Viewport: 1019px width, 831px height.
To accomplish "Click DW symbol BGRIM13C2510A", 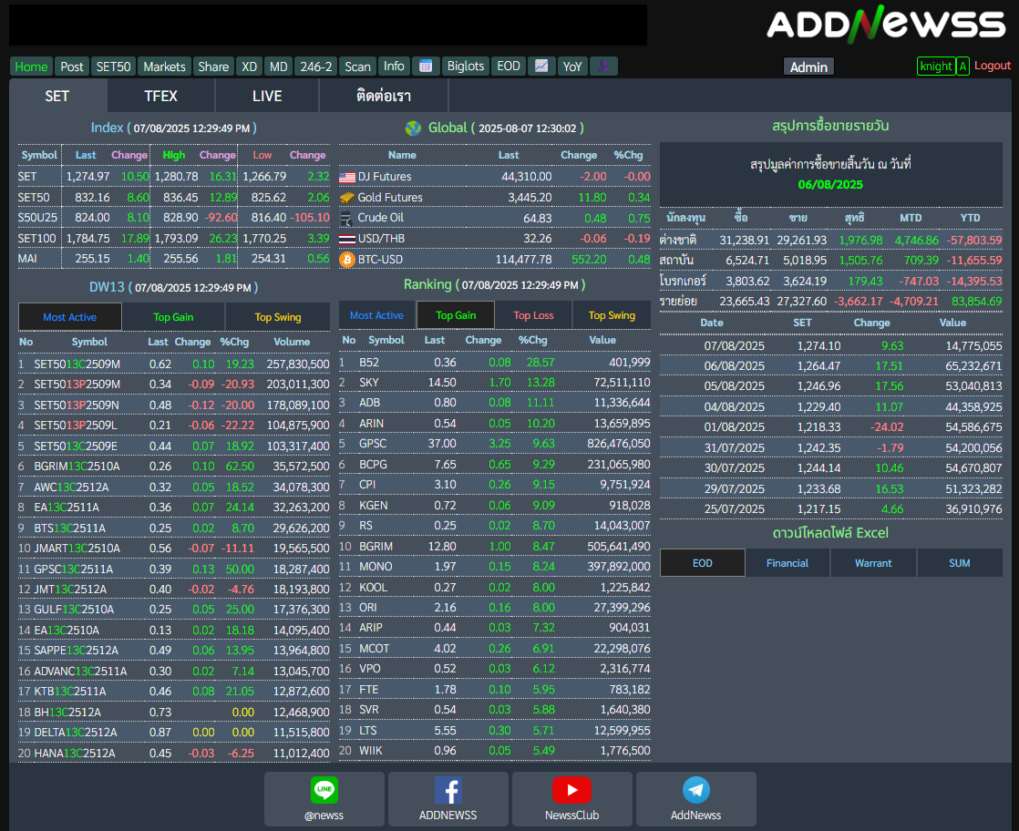I will pyautogui.click(x=77, y=467).
